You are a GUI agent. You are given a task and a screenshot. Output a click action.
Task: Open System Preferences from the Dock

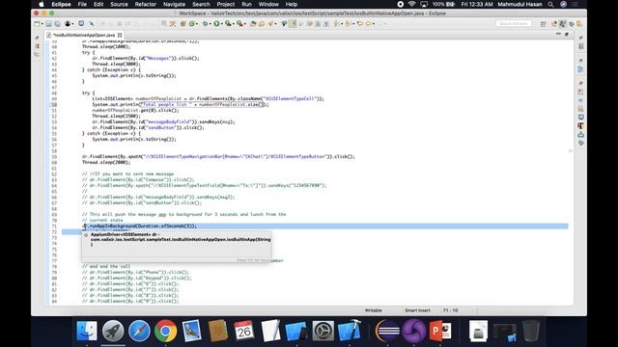(x=323, y=331)
